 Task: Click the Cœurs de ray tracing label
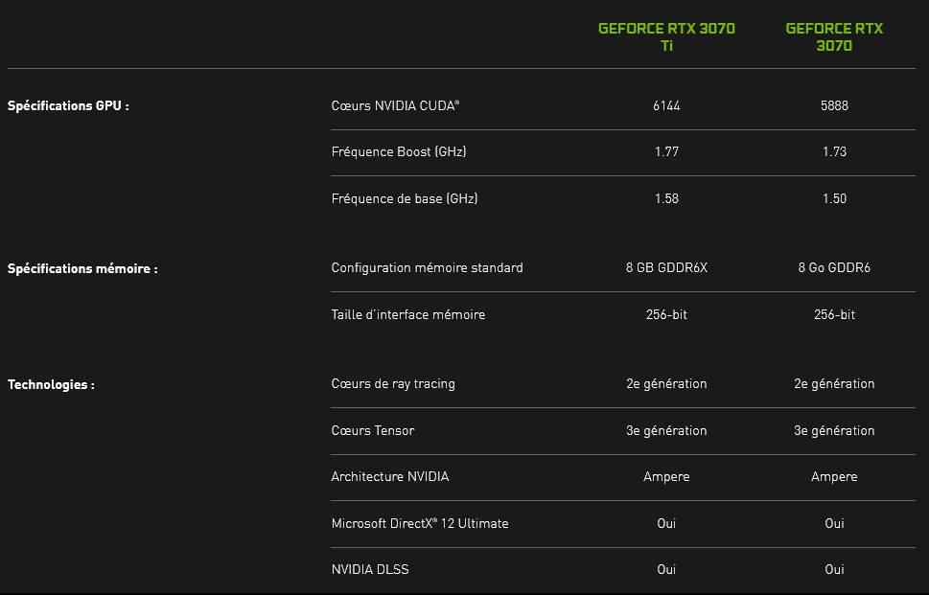coord(393,384)
